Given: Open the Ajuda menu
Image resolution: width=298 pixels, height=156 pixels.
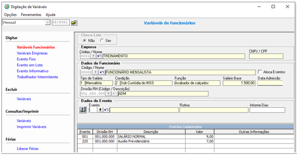Looking at the screenshot, I should 50,15.
